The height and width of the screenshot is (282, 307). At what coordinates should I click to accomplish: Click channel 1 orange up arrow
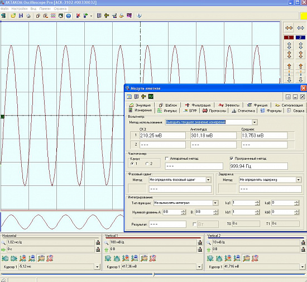point(289,66)
